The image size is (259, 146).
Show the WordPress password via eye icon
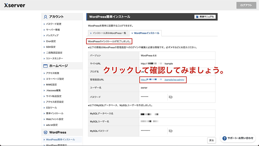click(170, 97)
